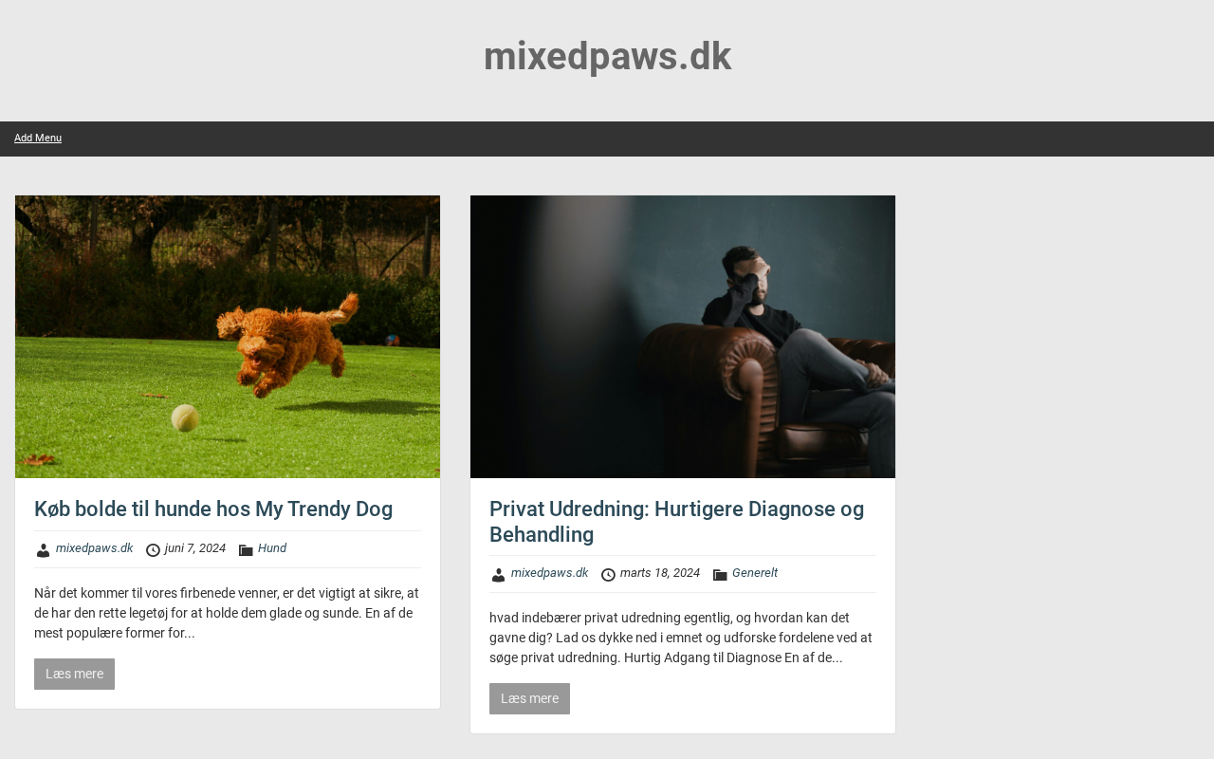Open the man on sofa photo thumbnail
The height and width of the screenshot is (759, 1214).
point(683,337)
